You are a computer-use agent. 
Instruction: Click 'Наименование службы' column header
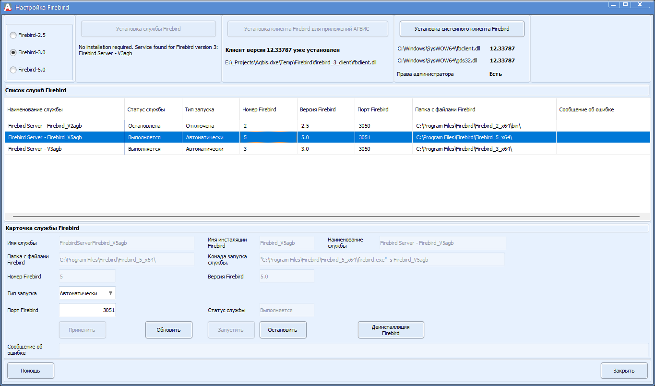[x=35, y=109]
